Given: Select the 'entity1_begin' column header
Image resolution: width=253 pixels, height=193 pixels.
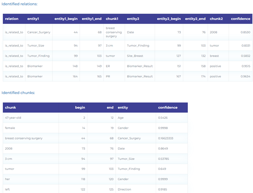Looking at the screenshot, I should 66,19.
